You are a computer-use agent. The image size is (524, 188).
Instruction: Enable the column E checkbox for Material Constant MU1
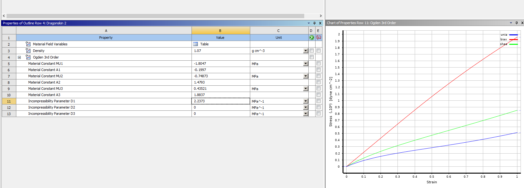[319, 64]
